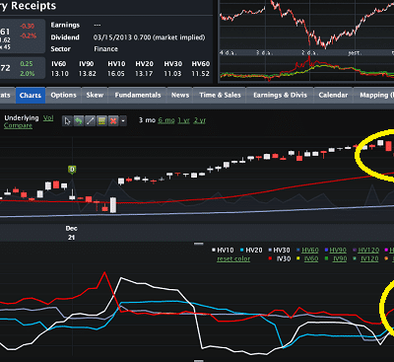Viewport: 394px width, 362px height.
Task: Click the Vol chart link
Action: tap(48, 118)
